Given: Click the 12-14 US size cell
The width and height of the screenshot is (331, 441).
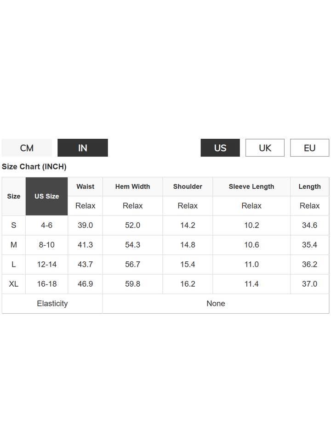Looking at the screenshot, I should (x=46, y=265).
